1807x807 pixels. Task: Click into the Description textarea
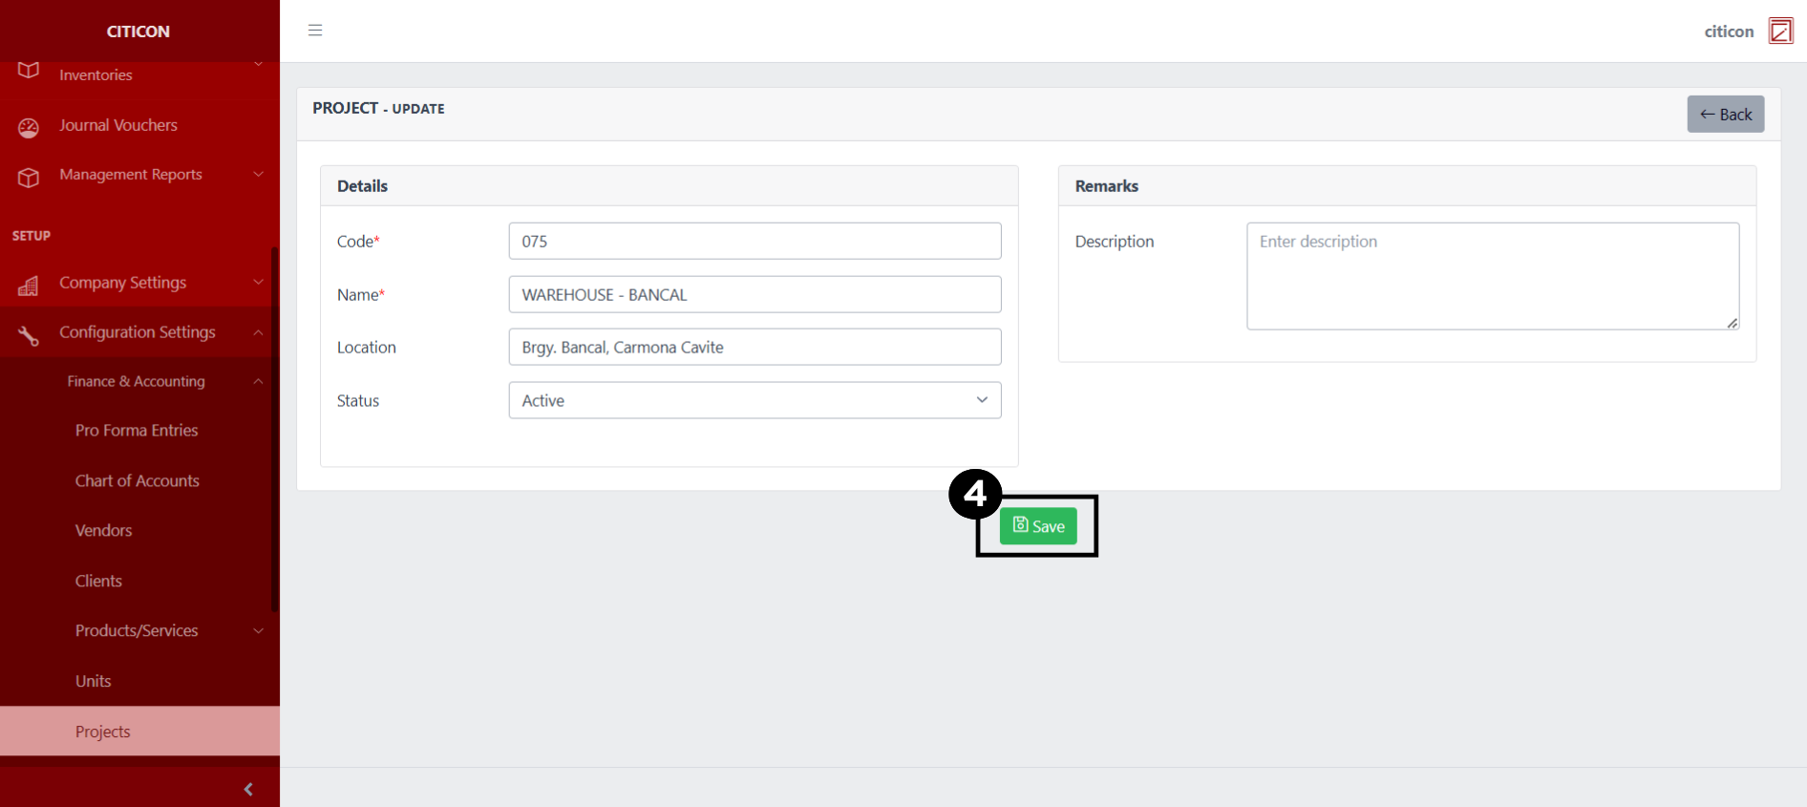coord(1492,276)
